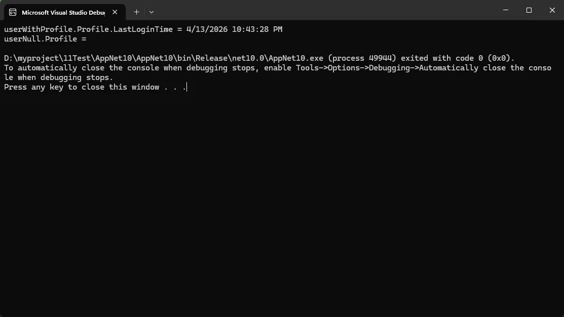Viewport: 564px width, 317px height.
Task: Click the text cursor after the prompt
Action: 187,87
